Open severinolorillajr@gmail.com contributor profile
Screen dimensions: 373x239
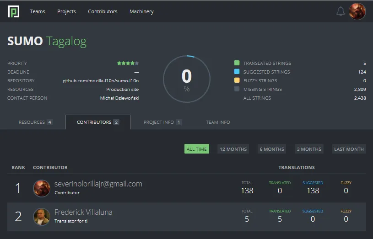[98, 184]
